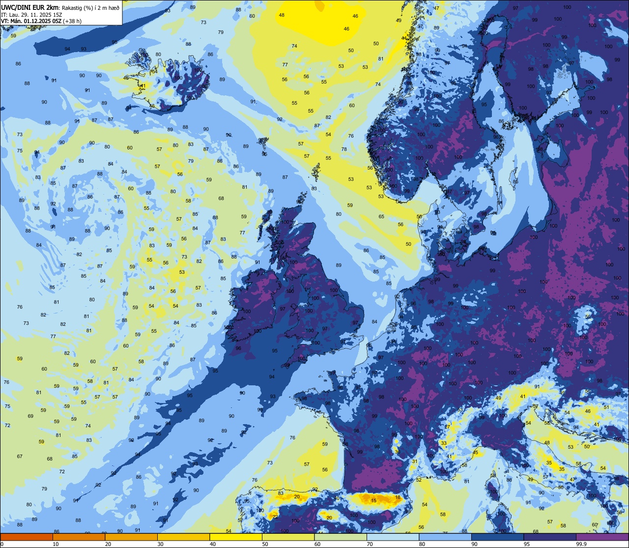Click the '69' value on the western Atlantic edge
The image size is (629, 548).
(30, 416)
